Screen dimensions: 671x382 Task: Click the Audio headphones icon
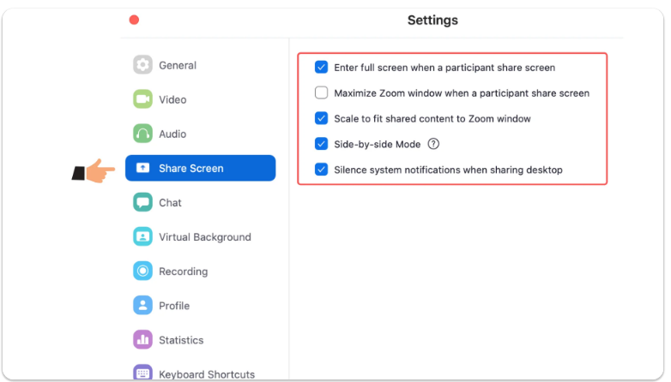tap(142, 134)
